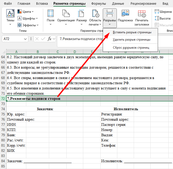Image resolution: width=173 pixels, height=169 pixels.
Task: Switch to the Вид tab
Action: [x=165, y=4]
